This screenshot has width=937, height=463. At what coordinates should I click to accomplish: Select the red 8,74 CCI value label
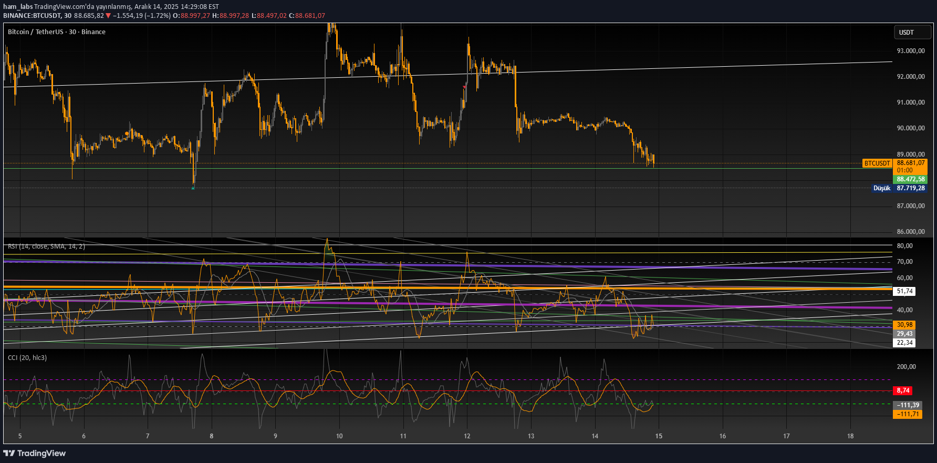click(903, 390)
